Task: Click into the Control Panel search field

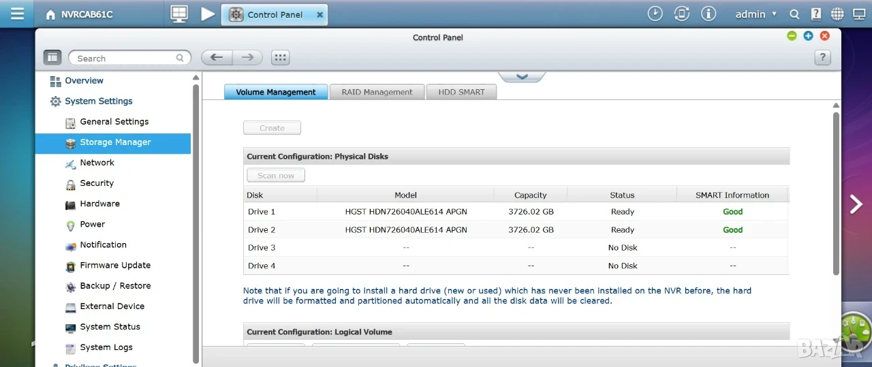Action: click(129, 58)
